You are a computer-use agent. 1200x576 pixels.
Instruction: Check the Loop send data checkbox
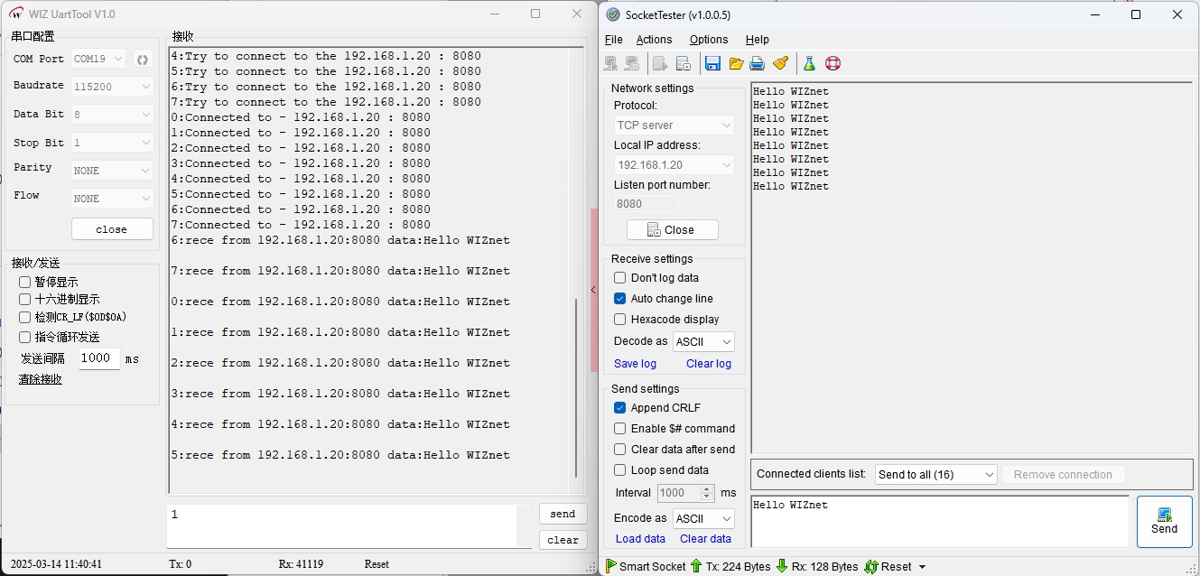point(619,470)
